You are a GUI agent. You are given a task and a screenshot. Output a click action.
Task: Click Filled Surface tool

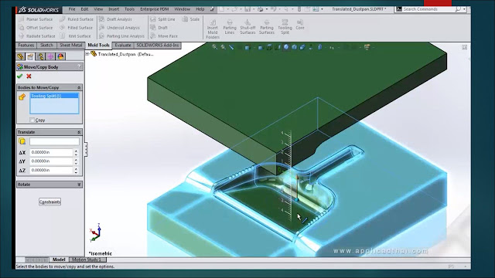pyautogui.click(x=77, y=28)
